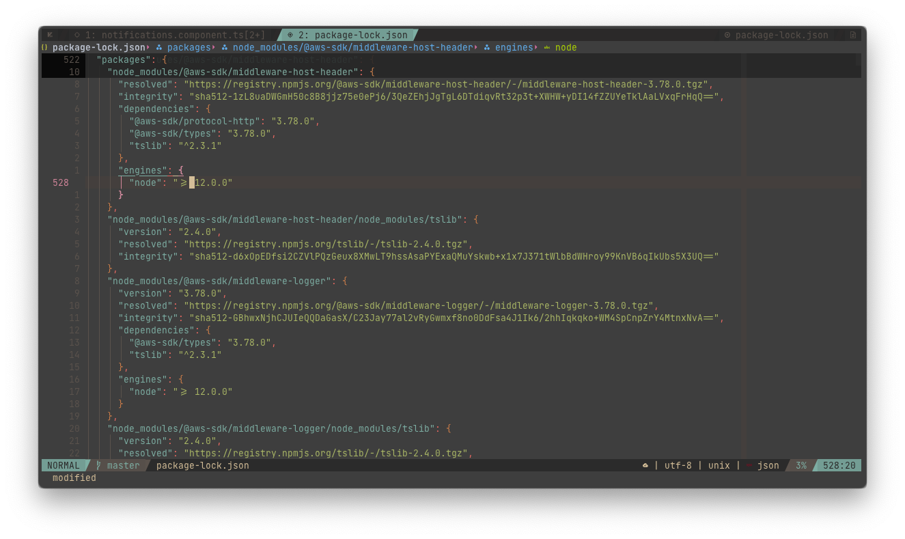Click the module icon before the 'packages' breadcrumb
905x539 pixels.
tap(159, 47)
